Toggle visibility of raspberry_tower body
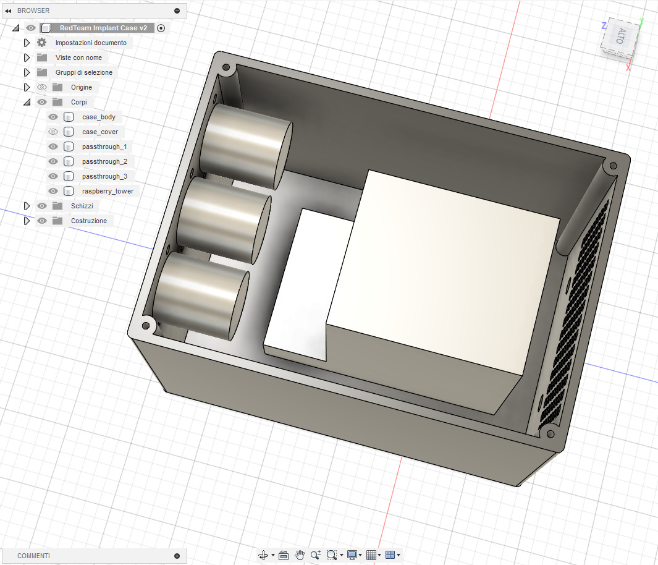 (x=53, y=191)
